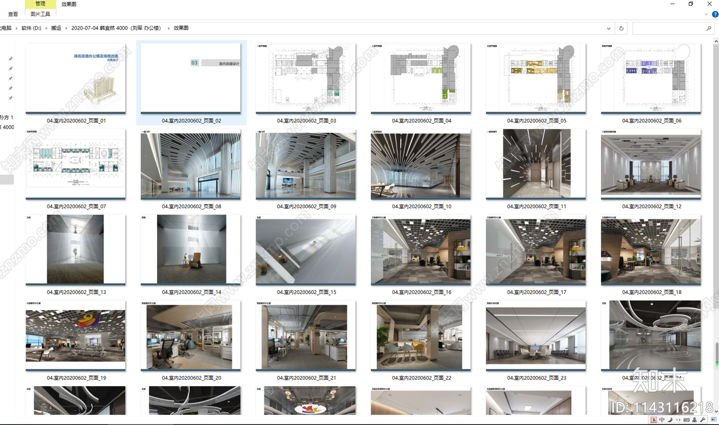Go to 软件 (D:) in the breadcrumb
719x425 pixels.
31,28
